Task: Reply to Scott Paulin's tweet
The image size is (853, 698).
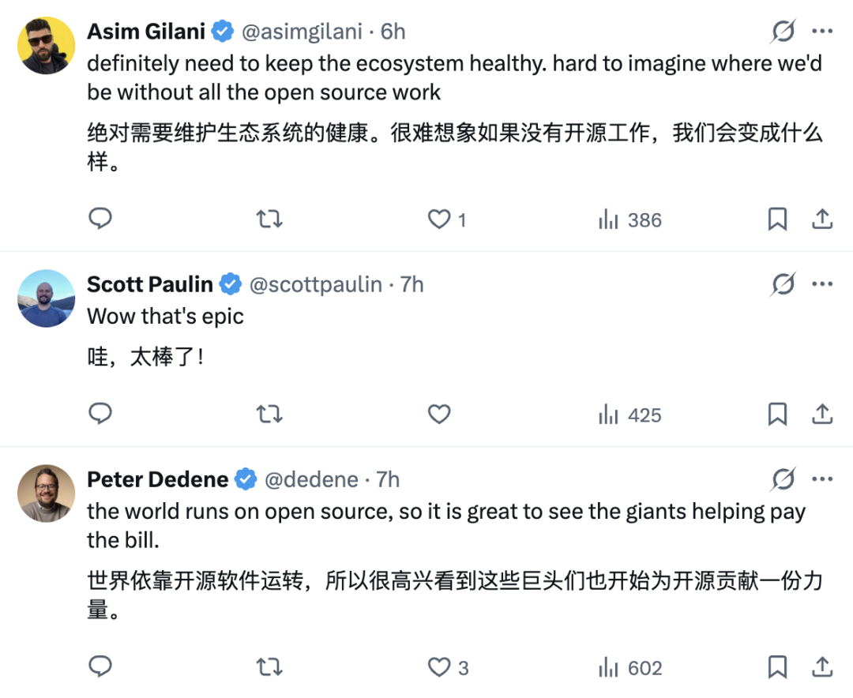Action: 100,414
